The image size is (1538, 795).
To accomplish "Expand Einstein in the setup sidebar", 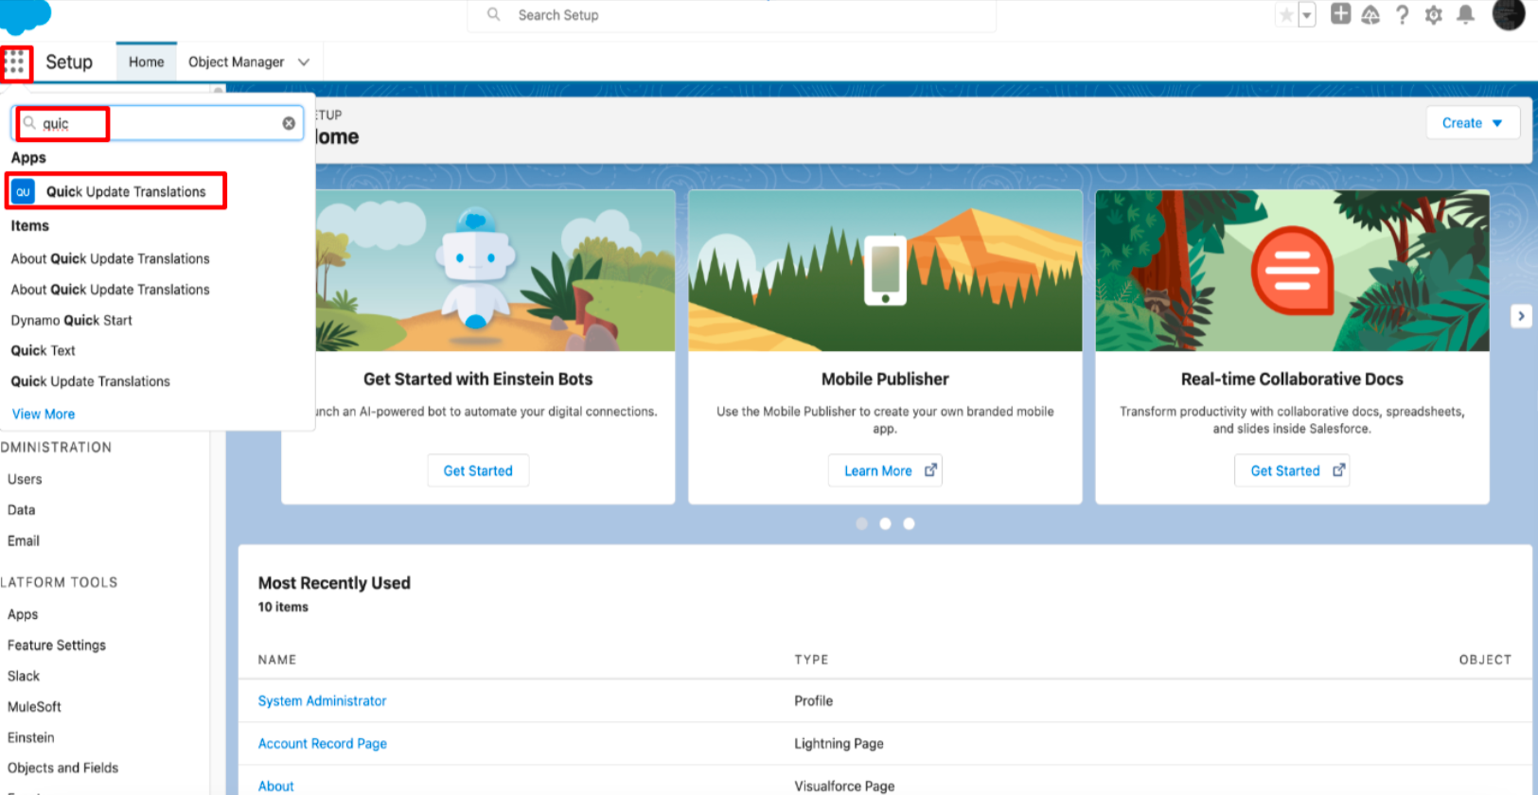I will coord(31,737).
